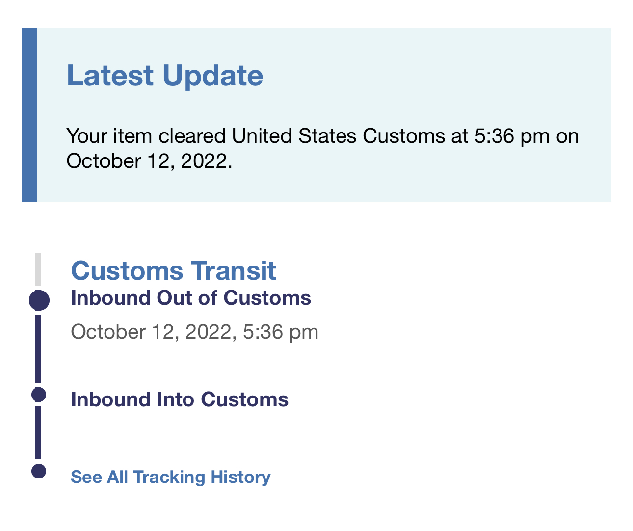This screenshot has height=531, width=633.
Task: Click "Your item cleared" in the update message
Action: pos(146,136)
